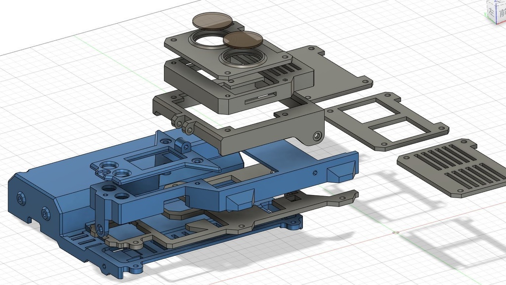Click the ViewCube front face labeled 前

(x=501, y=12)
